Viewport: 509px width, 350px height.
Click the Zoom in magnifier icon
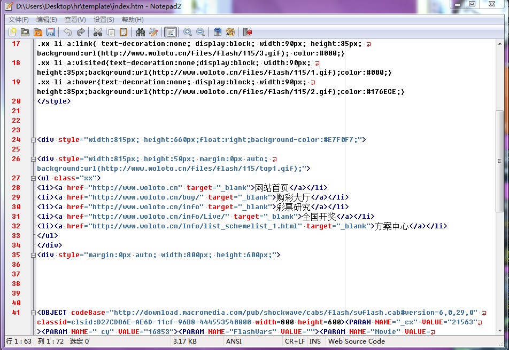point(188,32)
